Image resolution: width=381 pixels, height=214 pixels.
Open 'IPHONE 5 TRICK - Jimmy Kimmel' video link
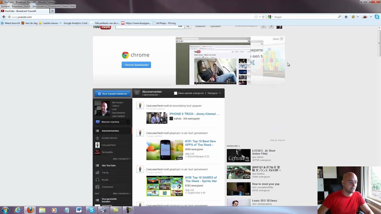(x=194, y=114)
